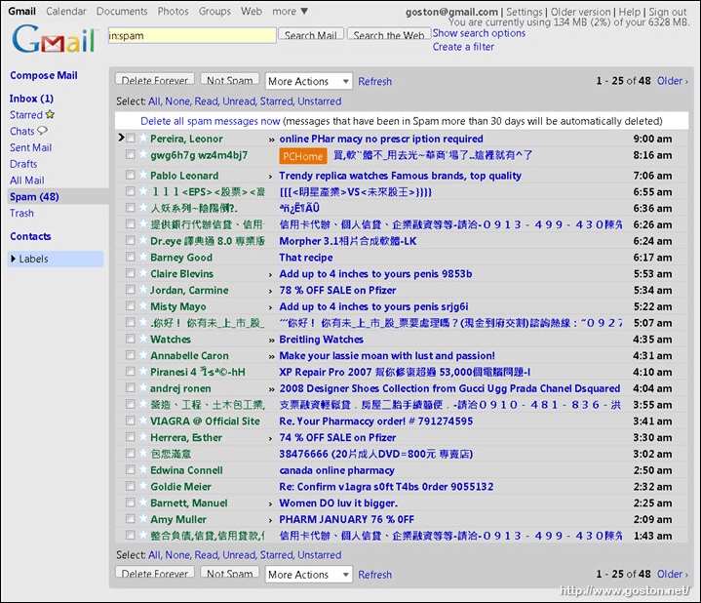This screenshot has width=701, height=603.
Task: Click the Compose Mail link
Action: point(43,75)
